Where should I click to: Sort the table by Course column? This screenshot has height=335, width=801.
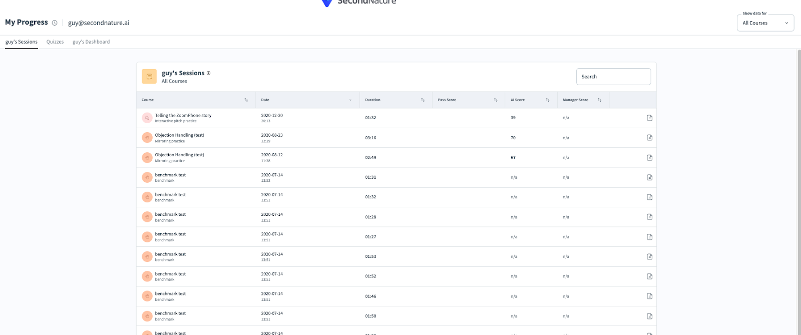(246, 100)
